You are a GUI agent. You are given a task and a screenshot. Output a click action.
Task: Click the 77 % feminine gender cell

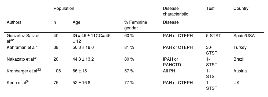(129, 83)
